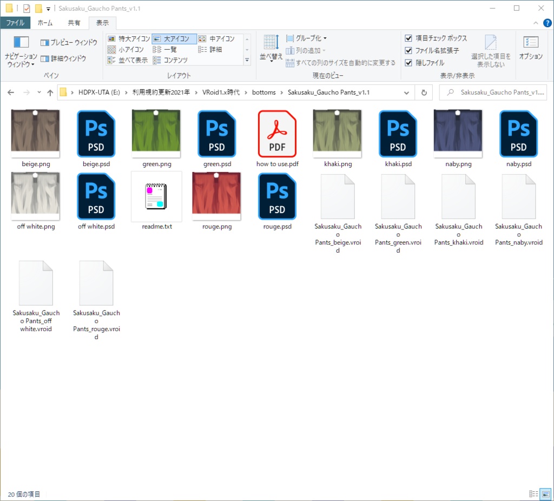This screenshot has height=501, width=554.
Task: Select Extra large icons layout
Action: pos(129,38)
